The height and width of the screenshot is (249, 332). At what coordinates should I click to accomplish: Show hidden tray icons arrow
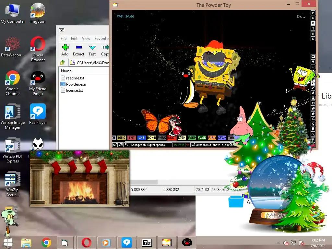[x=278, y=243]
